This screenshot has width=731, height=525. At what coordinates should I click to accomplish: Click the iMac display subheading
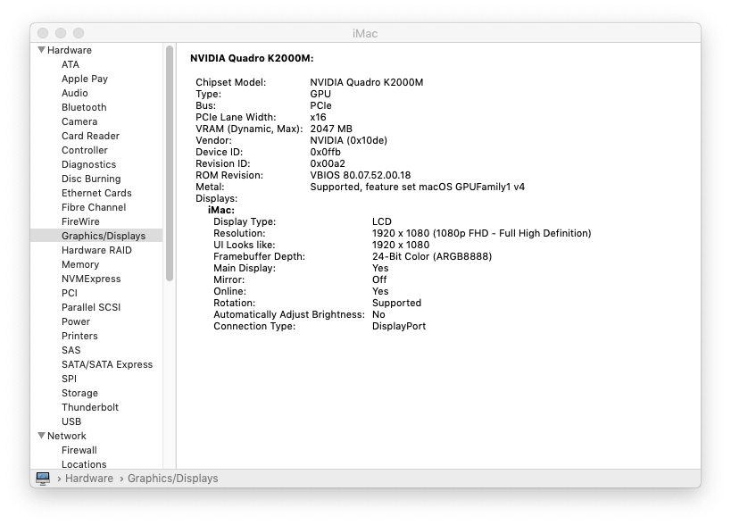pos(221,211)
